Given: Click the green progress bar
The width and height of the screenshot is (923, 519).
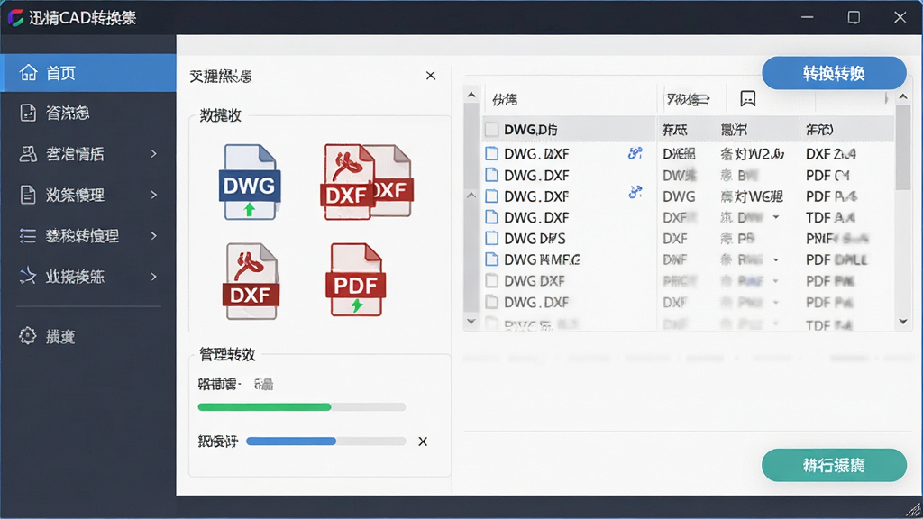Looking at the screenshot, I should point(301,407).
